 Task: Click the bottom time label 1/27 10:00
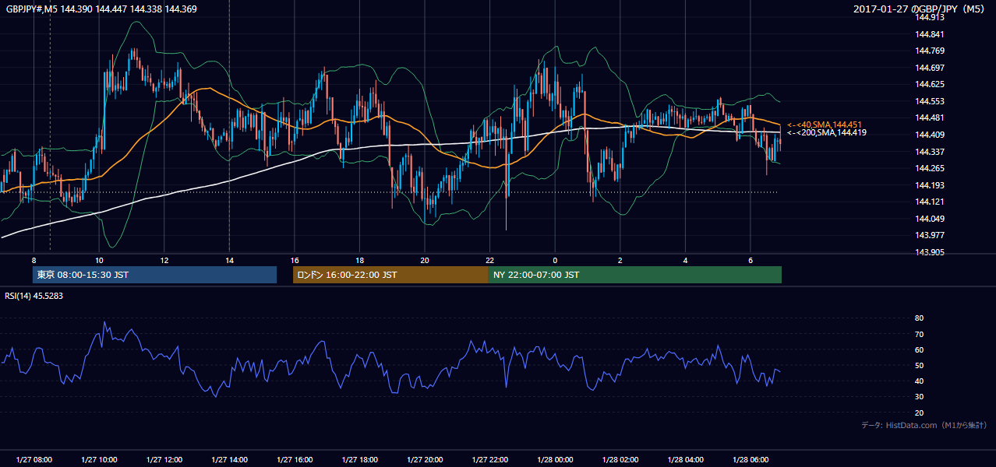tap(99, 460)
